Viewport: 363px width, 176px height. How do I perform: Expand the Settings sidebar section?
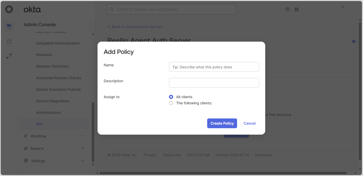(83, 161)
